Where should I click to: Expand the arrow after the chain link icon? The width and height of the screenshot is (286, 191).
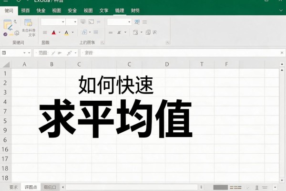[x=75, y=53]
